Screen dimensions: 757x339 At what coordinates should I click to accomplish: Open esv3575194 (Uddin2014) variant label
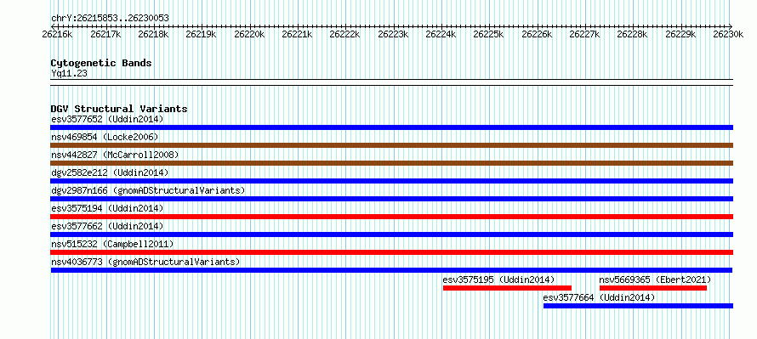107,208
